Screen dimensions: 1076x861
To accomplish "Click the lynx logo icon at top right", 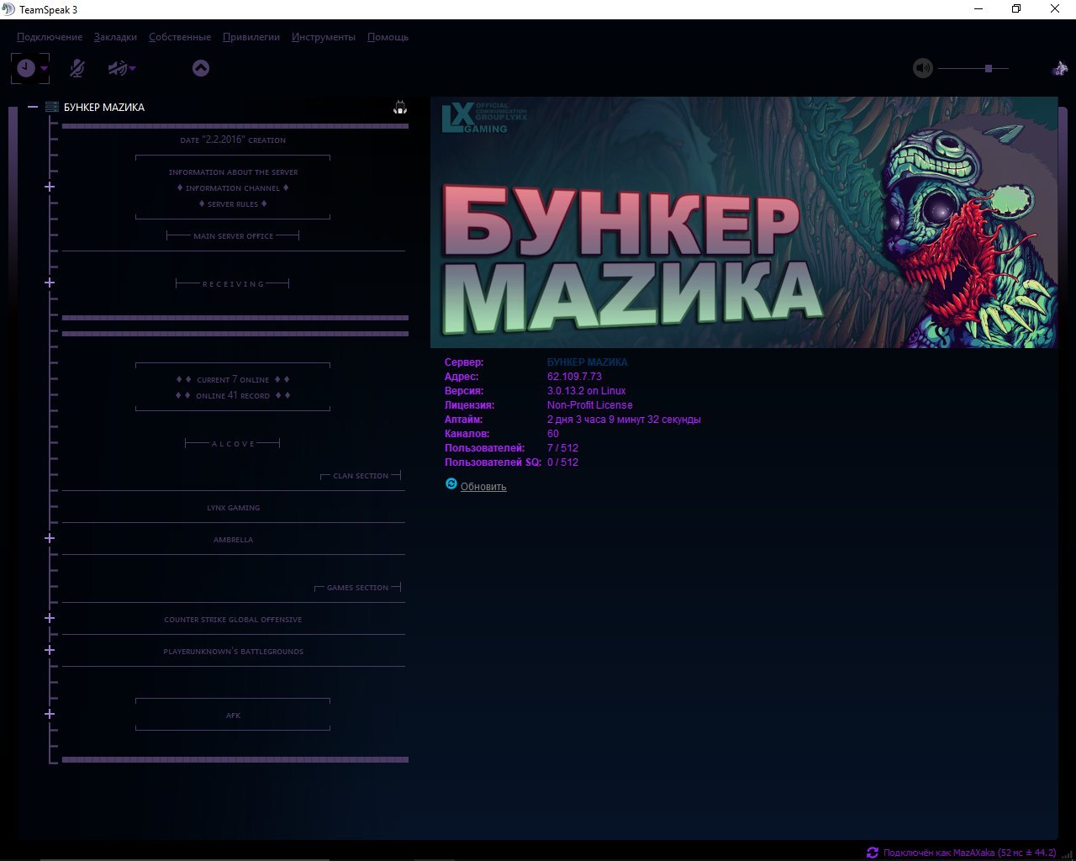I will point(1060,68).
